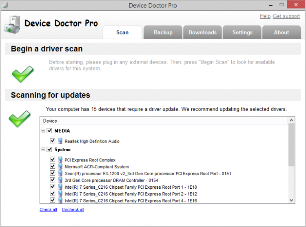Open the Backup tab
Viewport: 306px width, 227px height.
(163, 32)
